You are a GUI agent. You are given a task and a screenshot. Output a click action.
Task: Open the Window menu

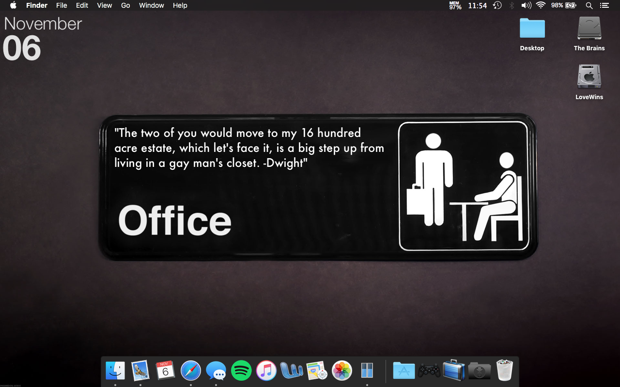pyautogui.click(x=151, y=5)
